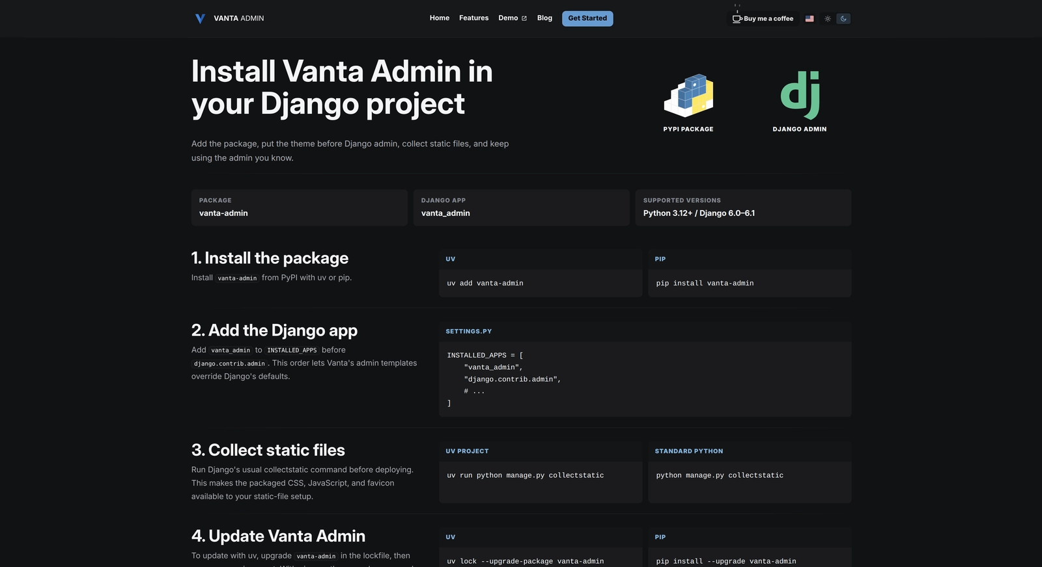Click heading '2. Add the Django app'
1042x567 pixels.
pyautogui.click(x=274, y=331)
